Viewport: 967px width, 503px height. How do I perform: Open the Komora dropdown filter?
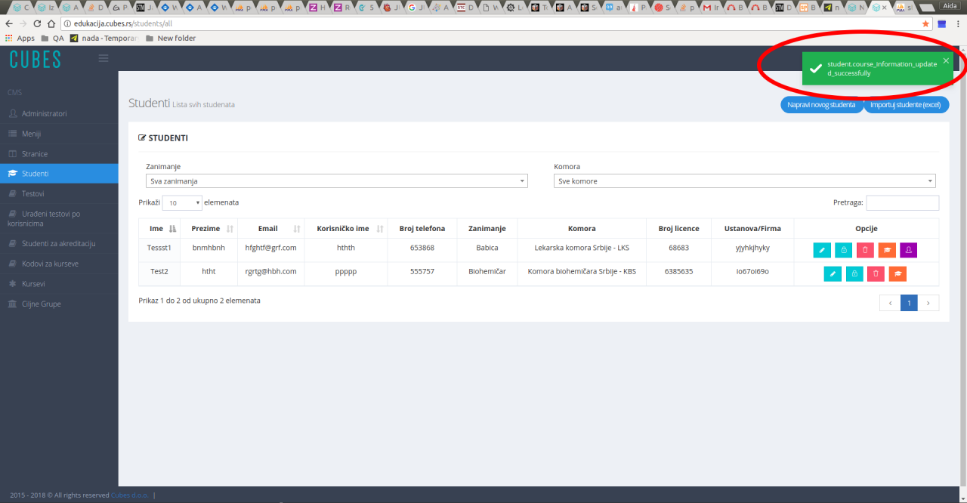pos(744,181)
